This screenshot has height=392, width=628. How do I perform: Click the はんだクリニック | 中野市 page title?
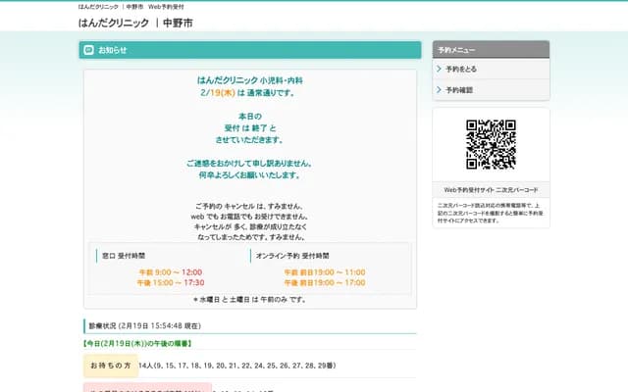135,22
